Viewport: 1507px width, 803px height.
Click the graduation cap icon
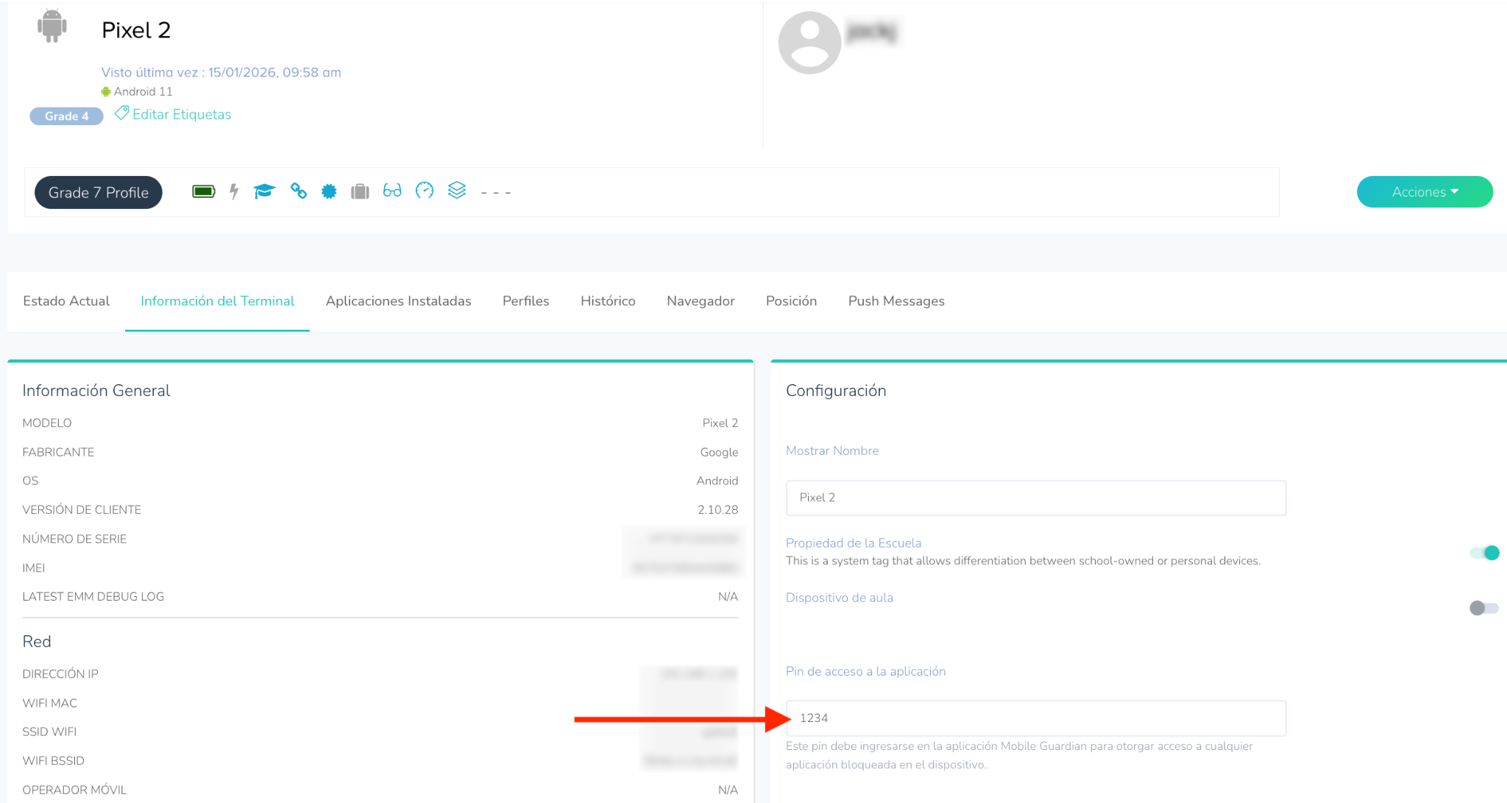[x=264, y=191]
